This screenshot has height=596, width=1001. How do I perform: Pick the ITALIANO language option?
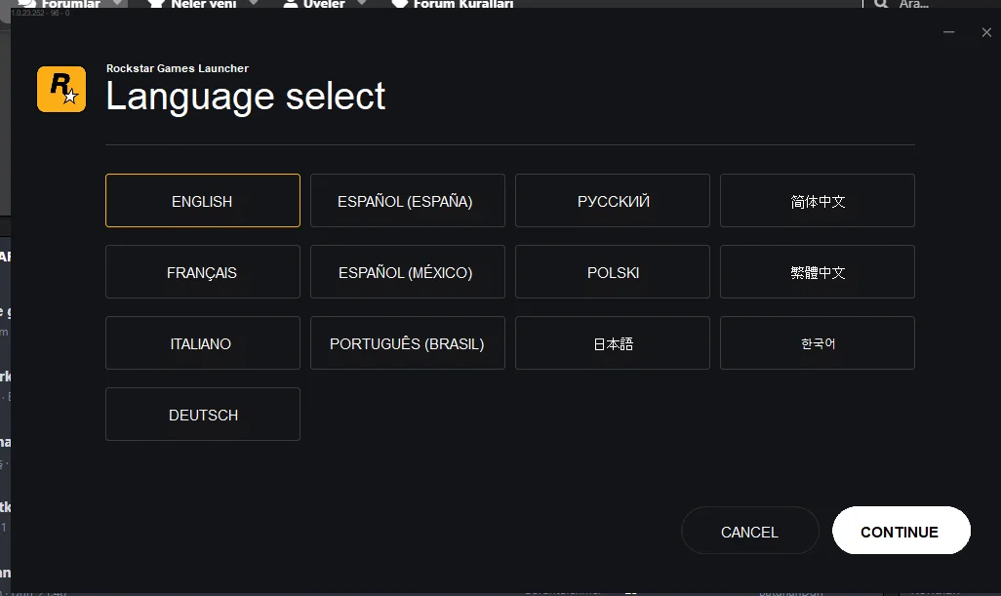pos(202,343)
